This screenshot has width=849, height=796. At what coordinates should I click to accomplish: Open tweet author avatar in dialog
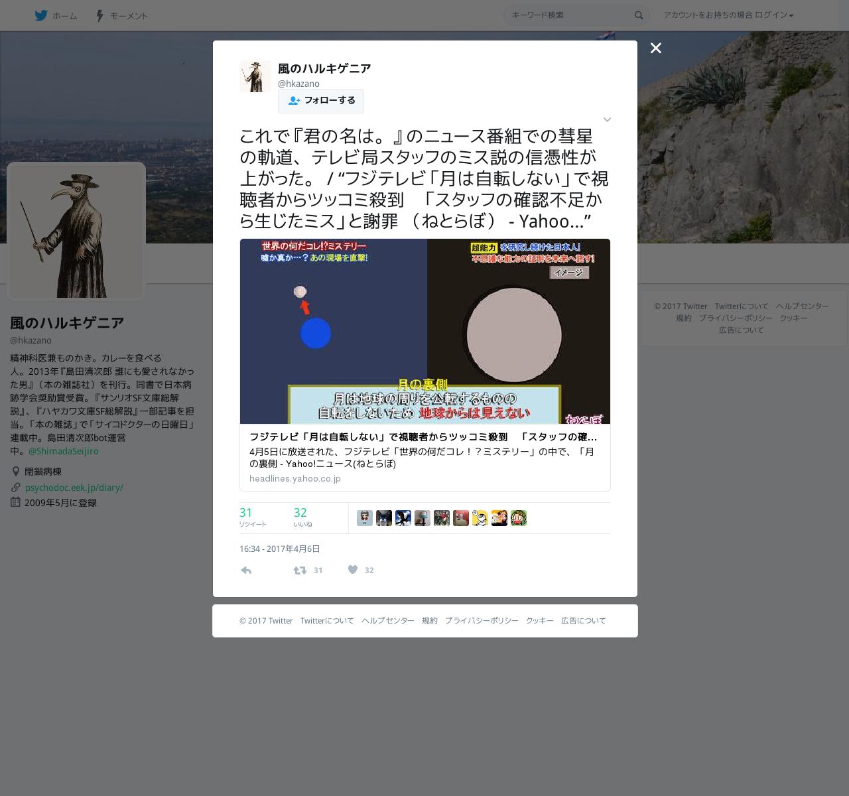pyautogui.click(x=255, y=76)
